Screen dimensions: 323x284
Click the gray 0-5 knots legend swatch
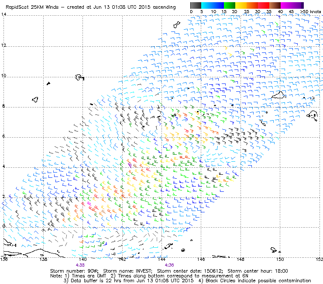(196, 5)
